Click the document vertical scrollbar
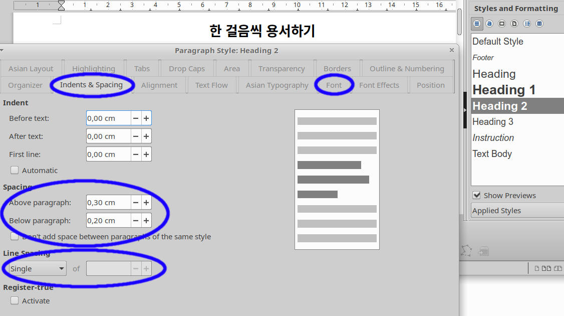 (x=459, y=22)
